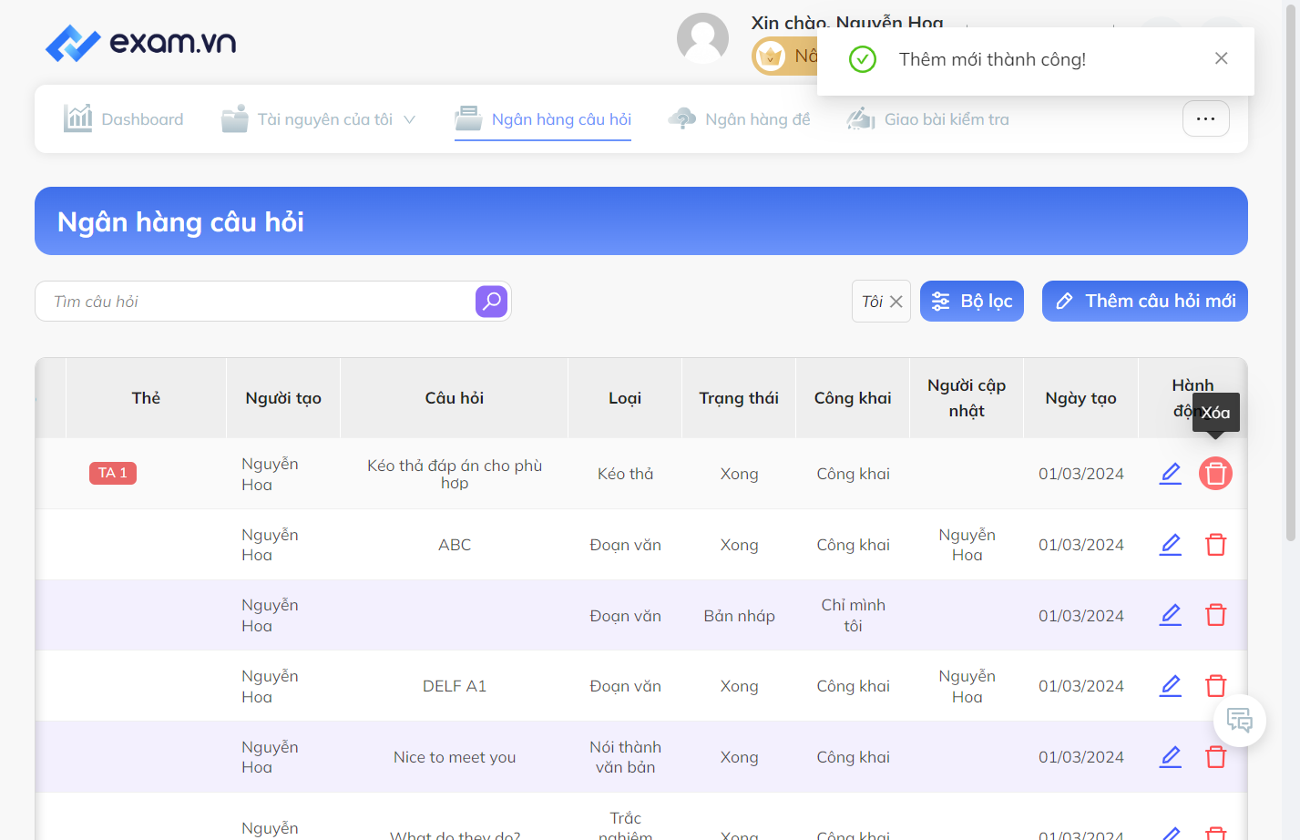Edit the ABC question row
This screenshot has width=1300, height=840.
click(1171, 545)
